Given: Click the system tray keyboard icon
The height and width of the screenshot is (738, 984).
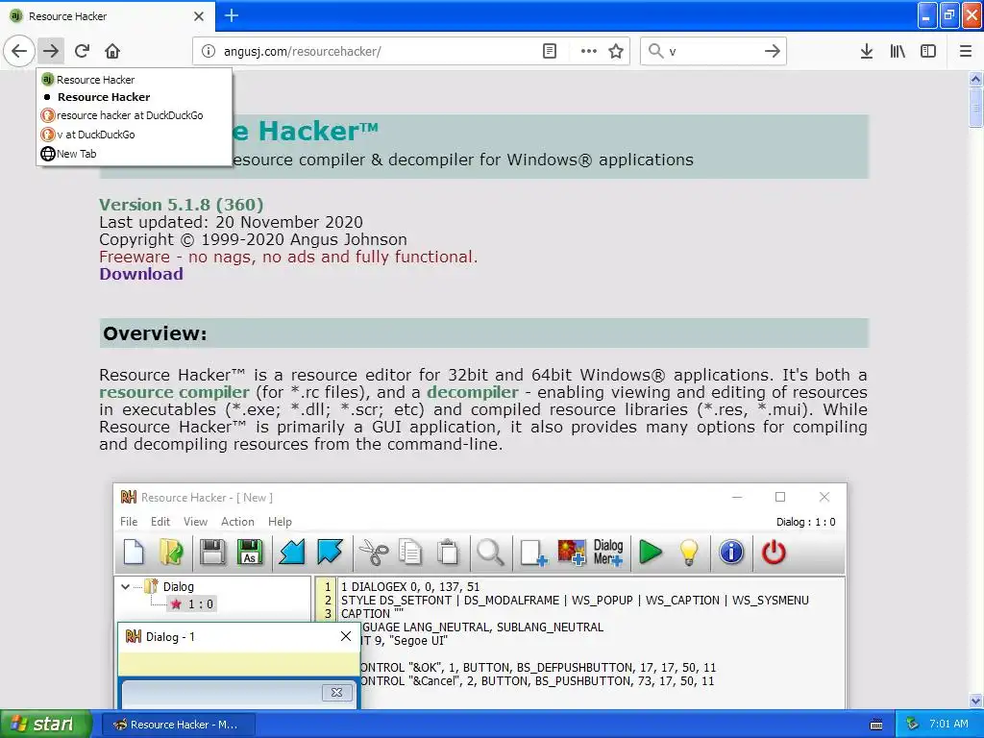Looking at the screenshot, I should (876, 725).
